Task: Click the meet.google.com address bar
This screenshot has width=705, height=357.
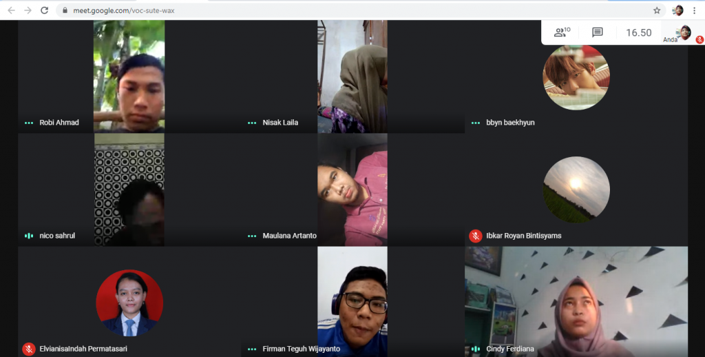Action: click(344, 11)
